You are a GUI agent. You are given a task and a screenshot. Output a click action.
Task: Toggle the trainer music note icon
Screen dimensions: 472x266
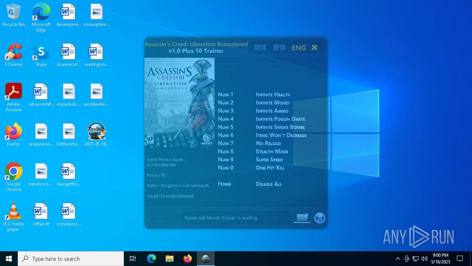click(x=320, y=218)
